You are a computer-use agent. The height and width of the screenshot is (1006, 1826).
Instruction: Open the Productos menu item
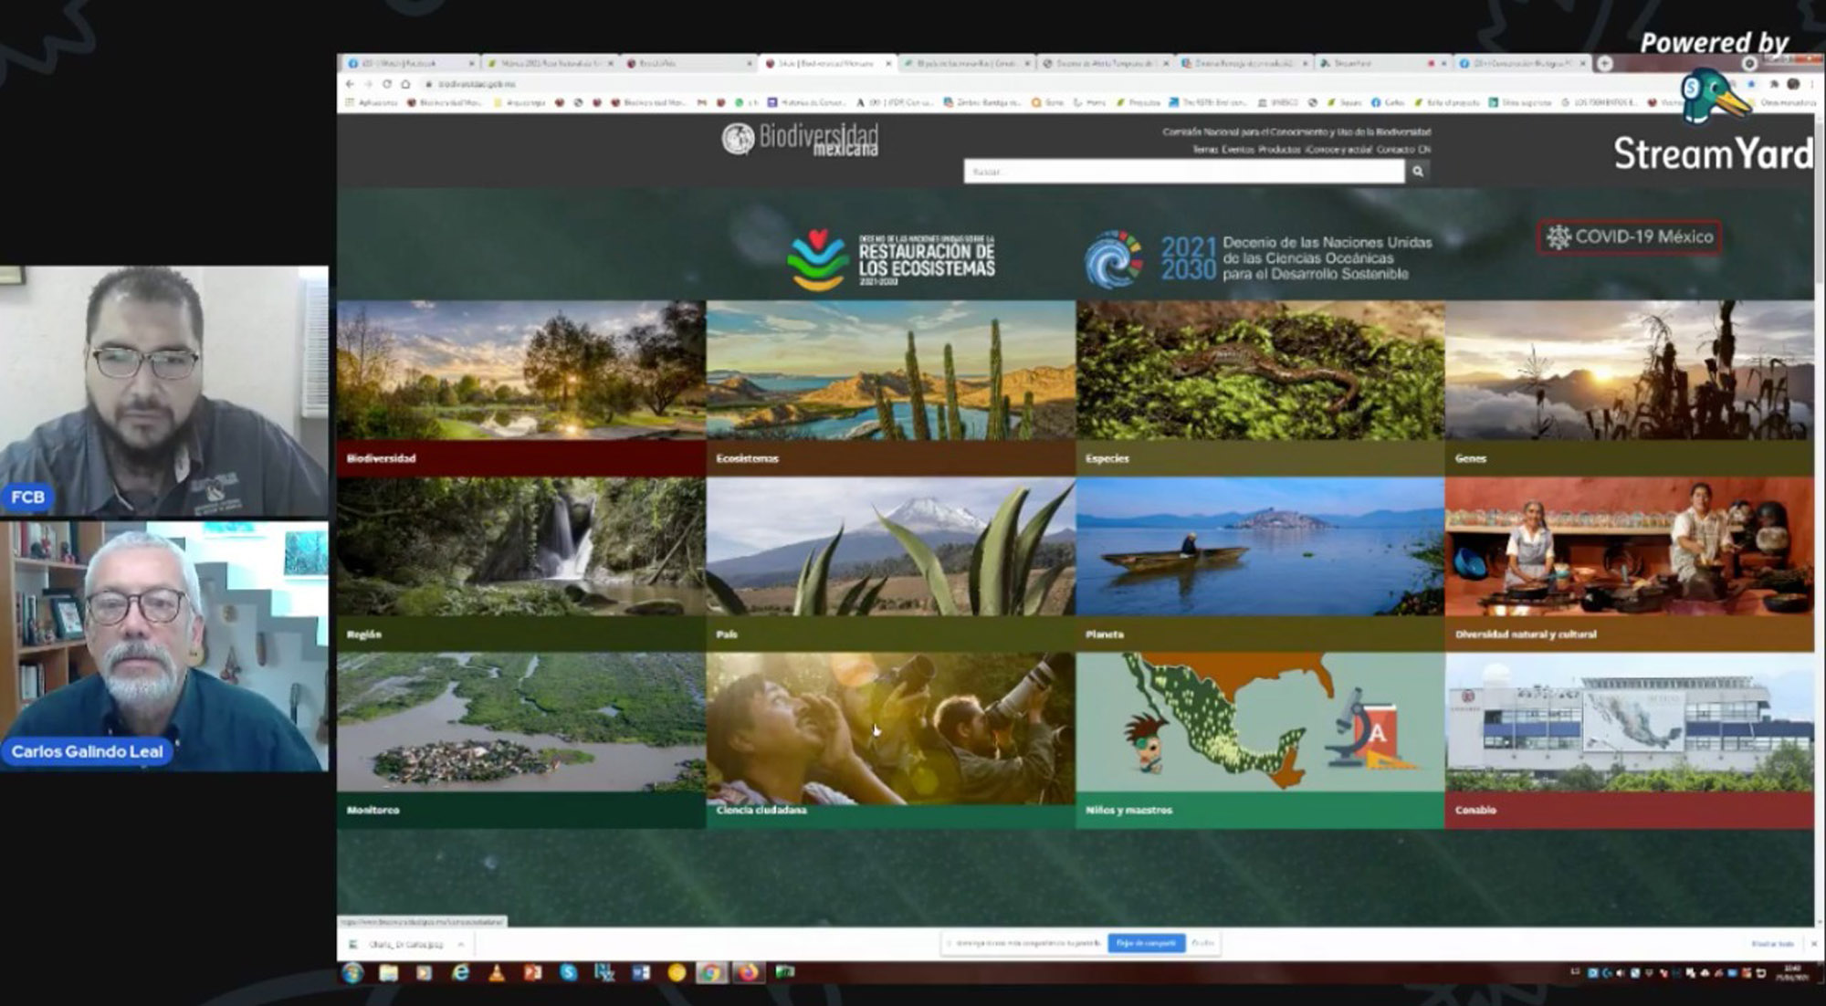tap(1279, 150)
